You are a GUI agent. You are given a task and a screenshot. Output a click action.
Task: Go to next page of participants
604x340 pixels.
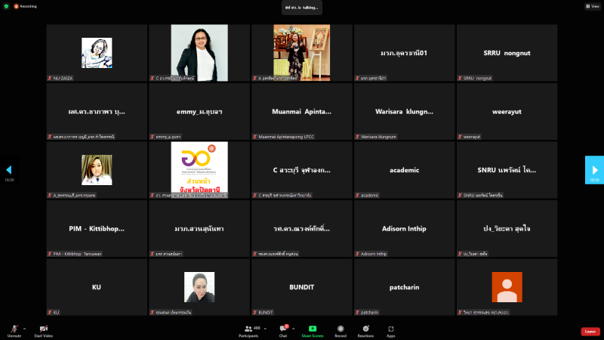(x=594, y=170)
